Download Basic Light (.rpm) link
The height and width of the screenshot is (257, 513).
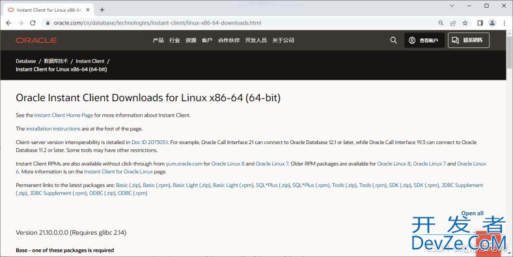coord(233,185)
